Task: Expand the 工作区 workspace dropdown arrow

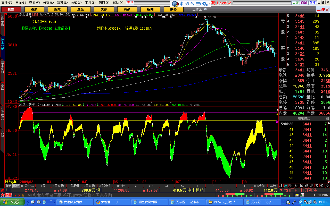Action: tap(205, 9)
